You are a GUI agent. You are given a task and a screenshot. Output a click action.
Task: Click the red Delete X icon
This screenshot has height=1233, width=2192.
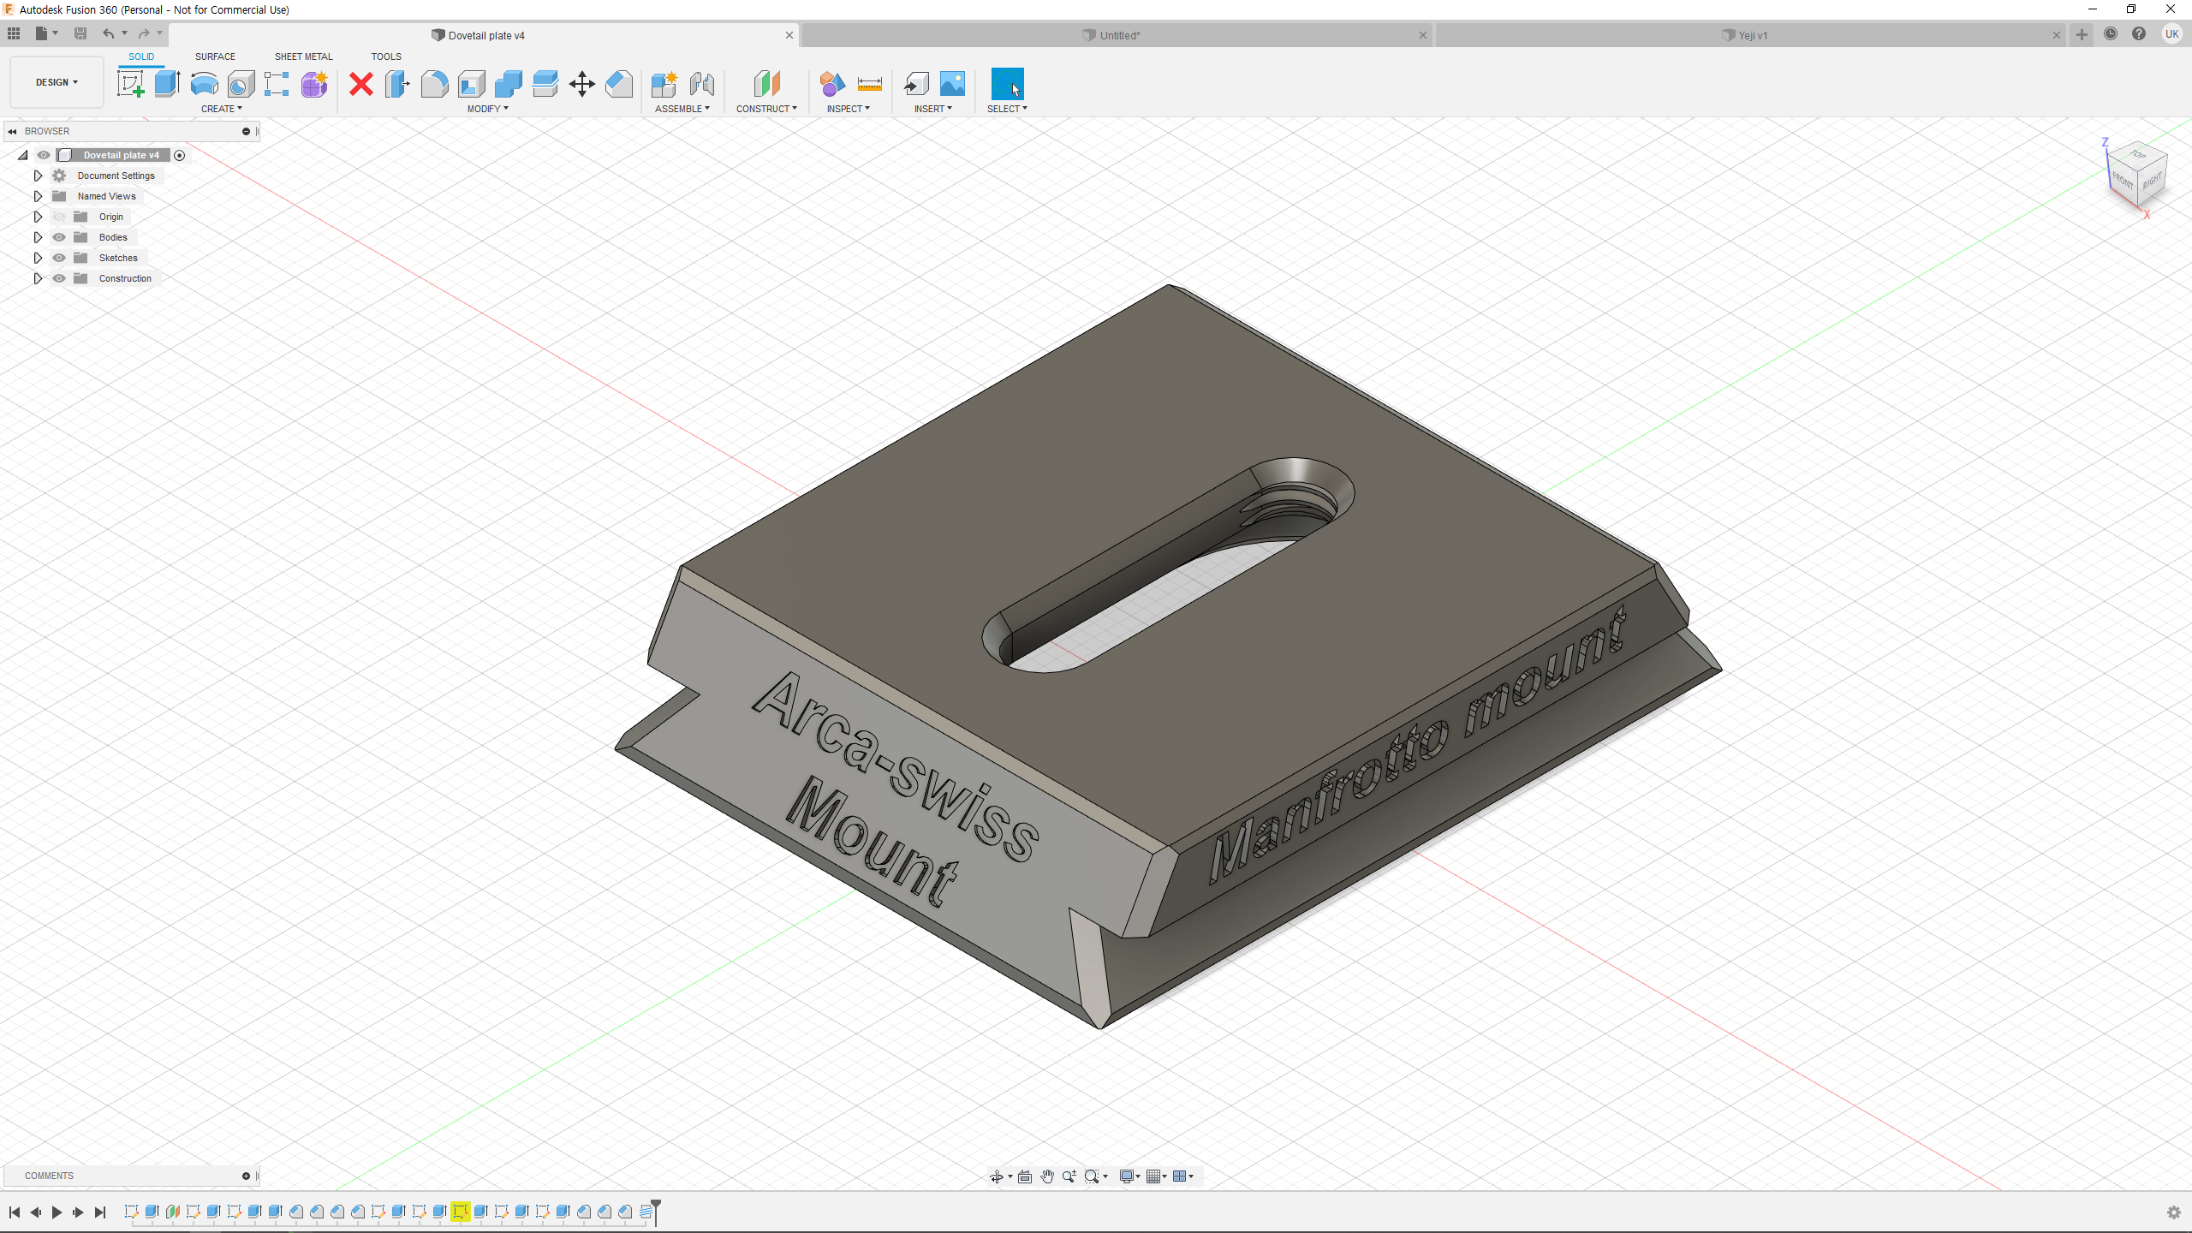pyautogui.click(x=361, y=84)
